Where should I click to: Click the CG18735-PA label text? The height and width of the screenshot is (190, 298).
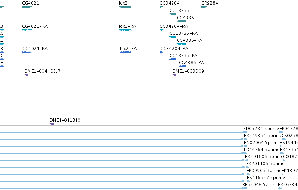pyautogui.click(x=183, y=55)
